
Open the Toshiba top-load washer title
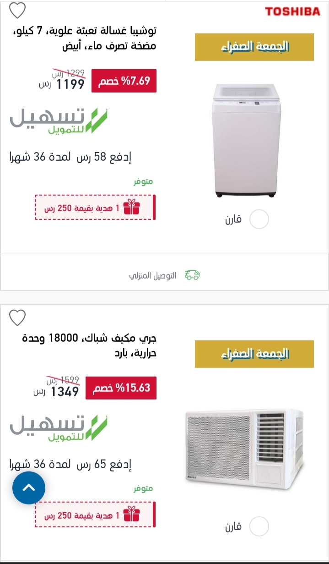coord(84,38)
